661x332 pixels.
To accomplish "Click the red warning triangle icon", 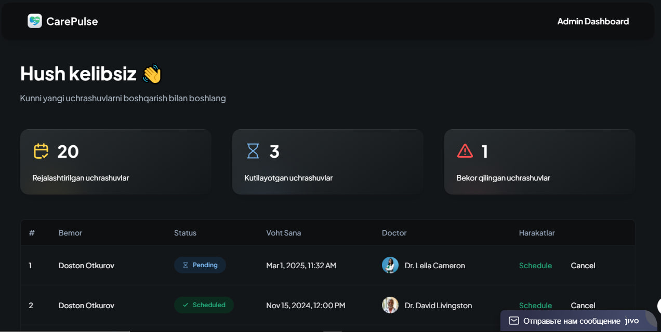I will pyautogui.click(x=465, y=151).
